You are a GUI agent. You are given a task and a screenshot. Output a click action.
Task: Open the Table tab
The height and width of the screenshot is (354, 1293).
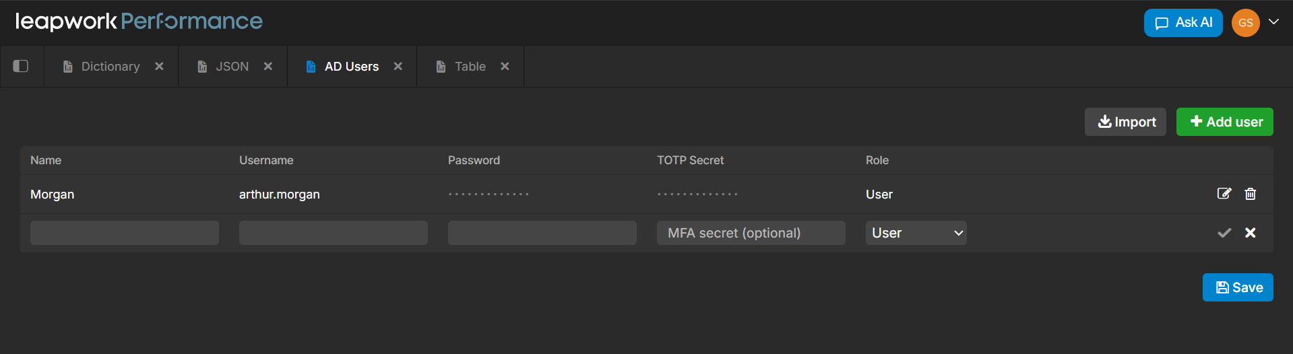coord(470,67)
